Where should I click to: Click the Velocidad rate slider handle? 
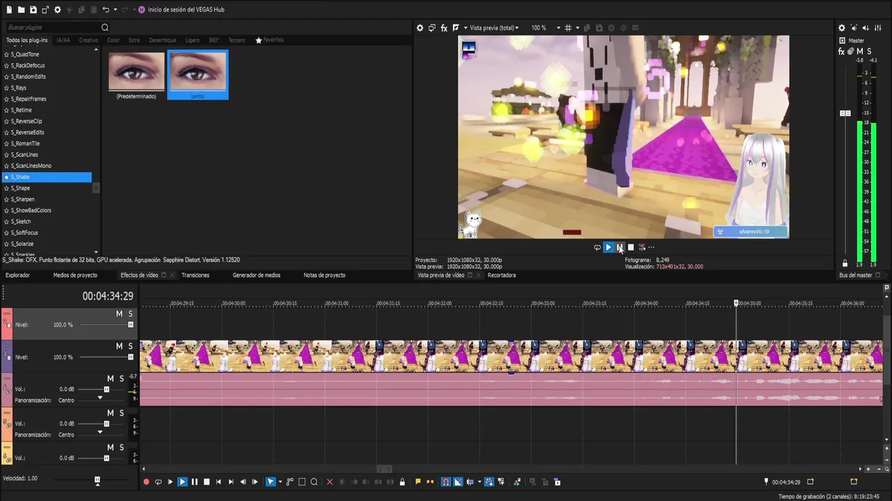[x=98, y=480]
